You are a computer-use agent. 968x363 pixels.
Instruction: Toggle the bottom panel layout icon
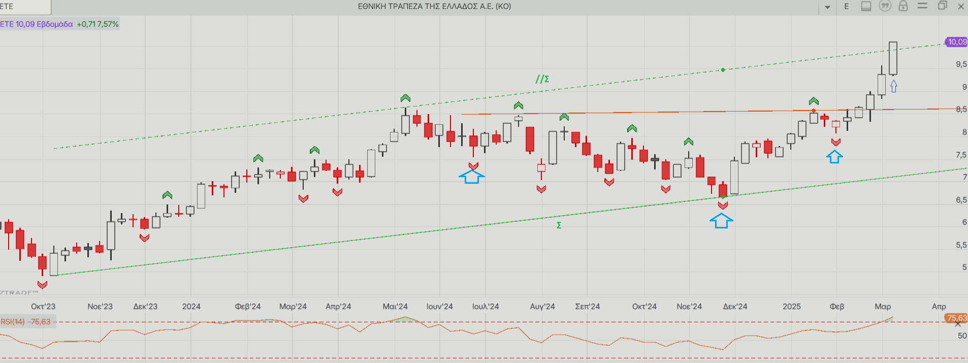[x=866, y=6]
